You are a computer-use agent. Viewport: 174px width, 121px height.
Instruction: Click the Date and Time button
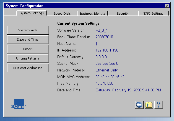point(28,40)
